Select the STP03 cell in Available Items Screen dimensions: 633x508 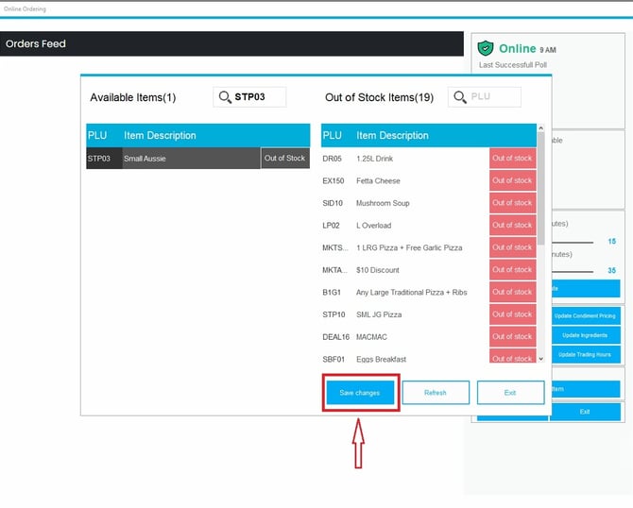click(x=104, y=159)
